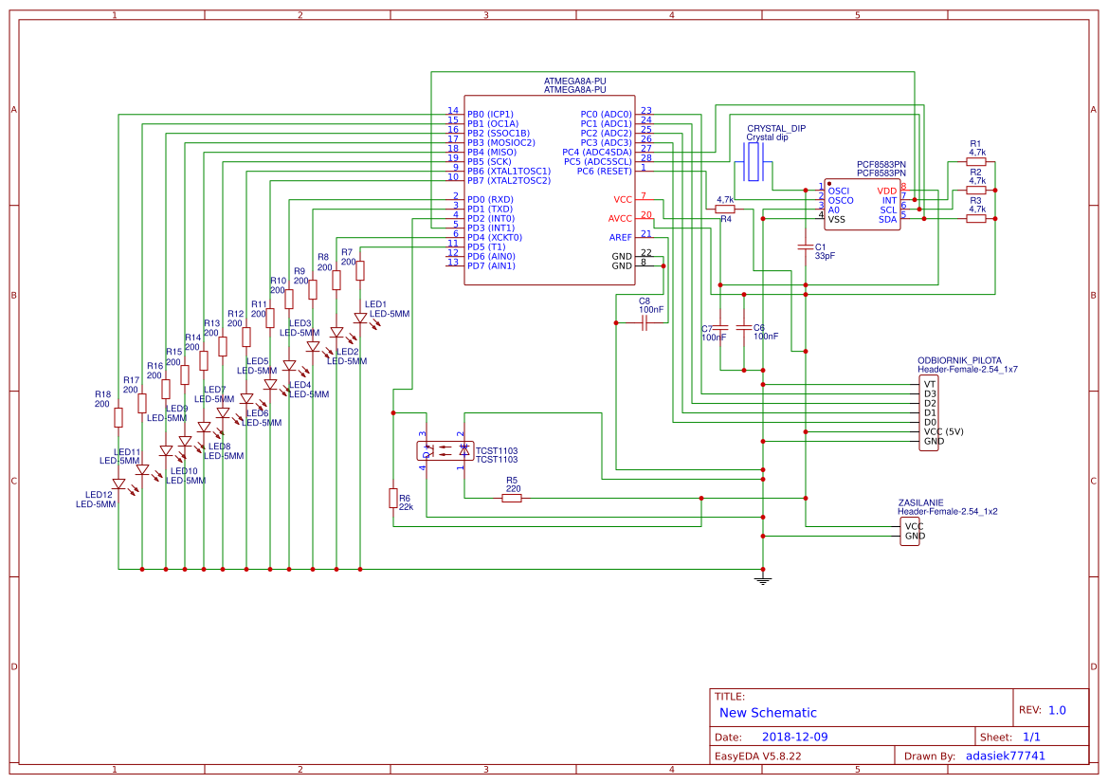Screen dimensions: 1108x784
Task: Select the LED1 diode symbol
Action: (x=360, y=319)
